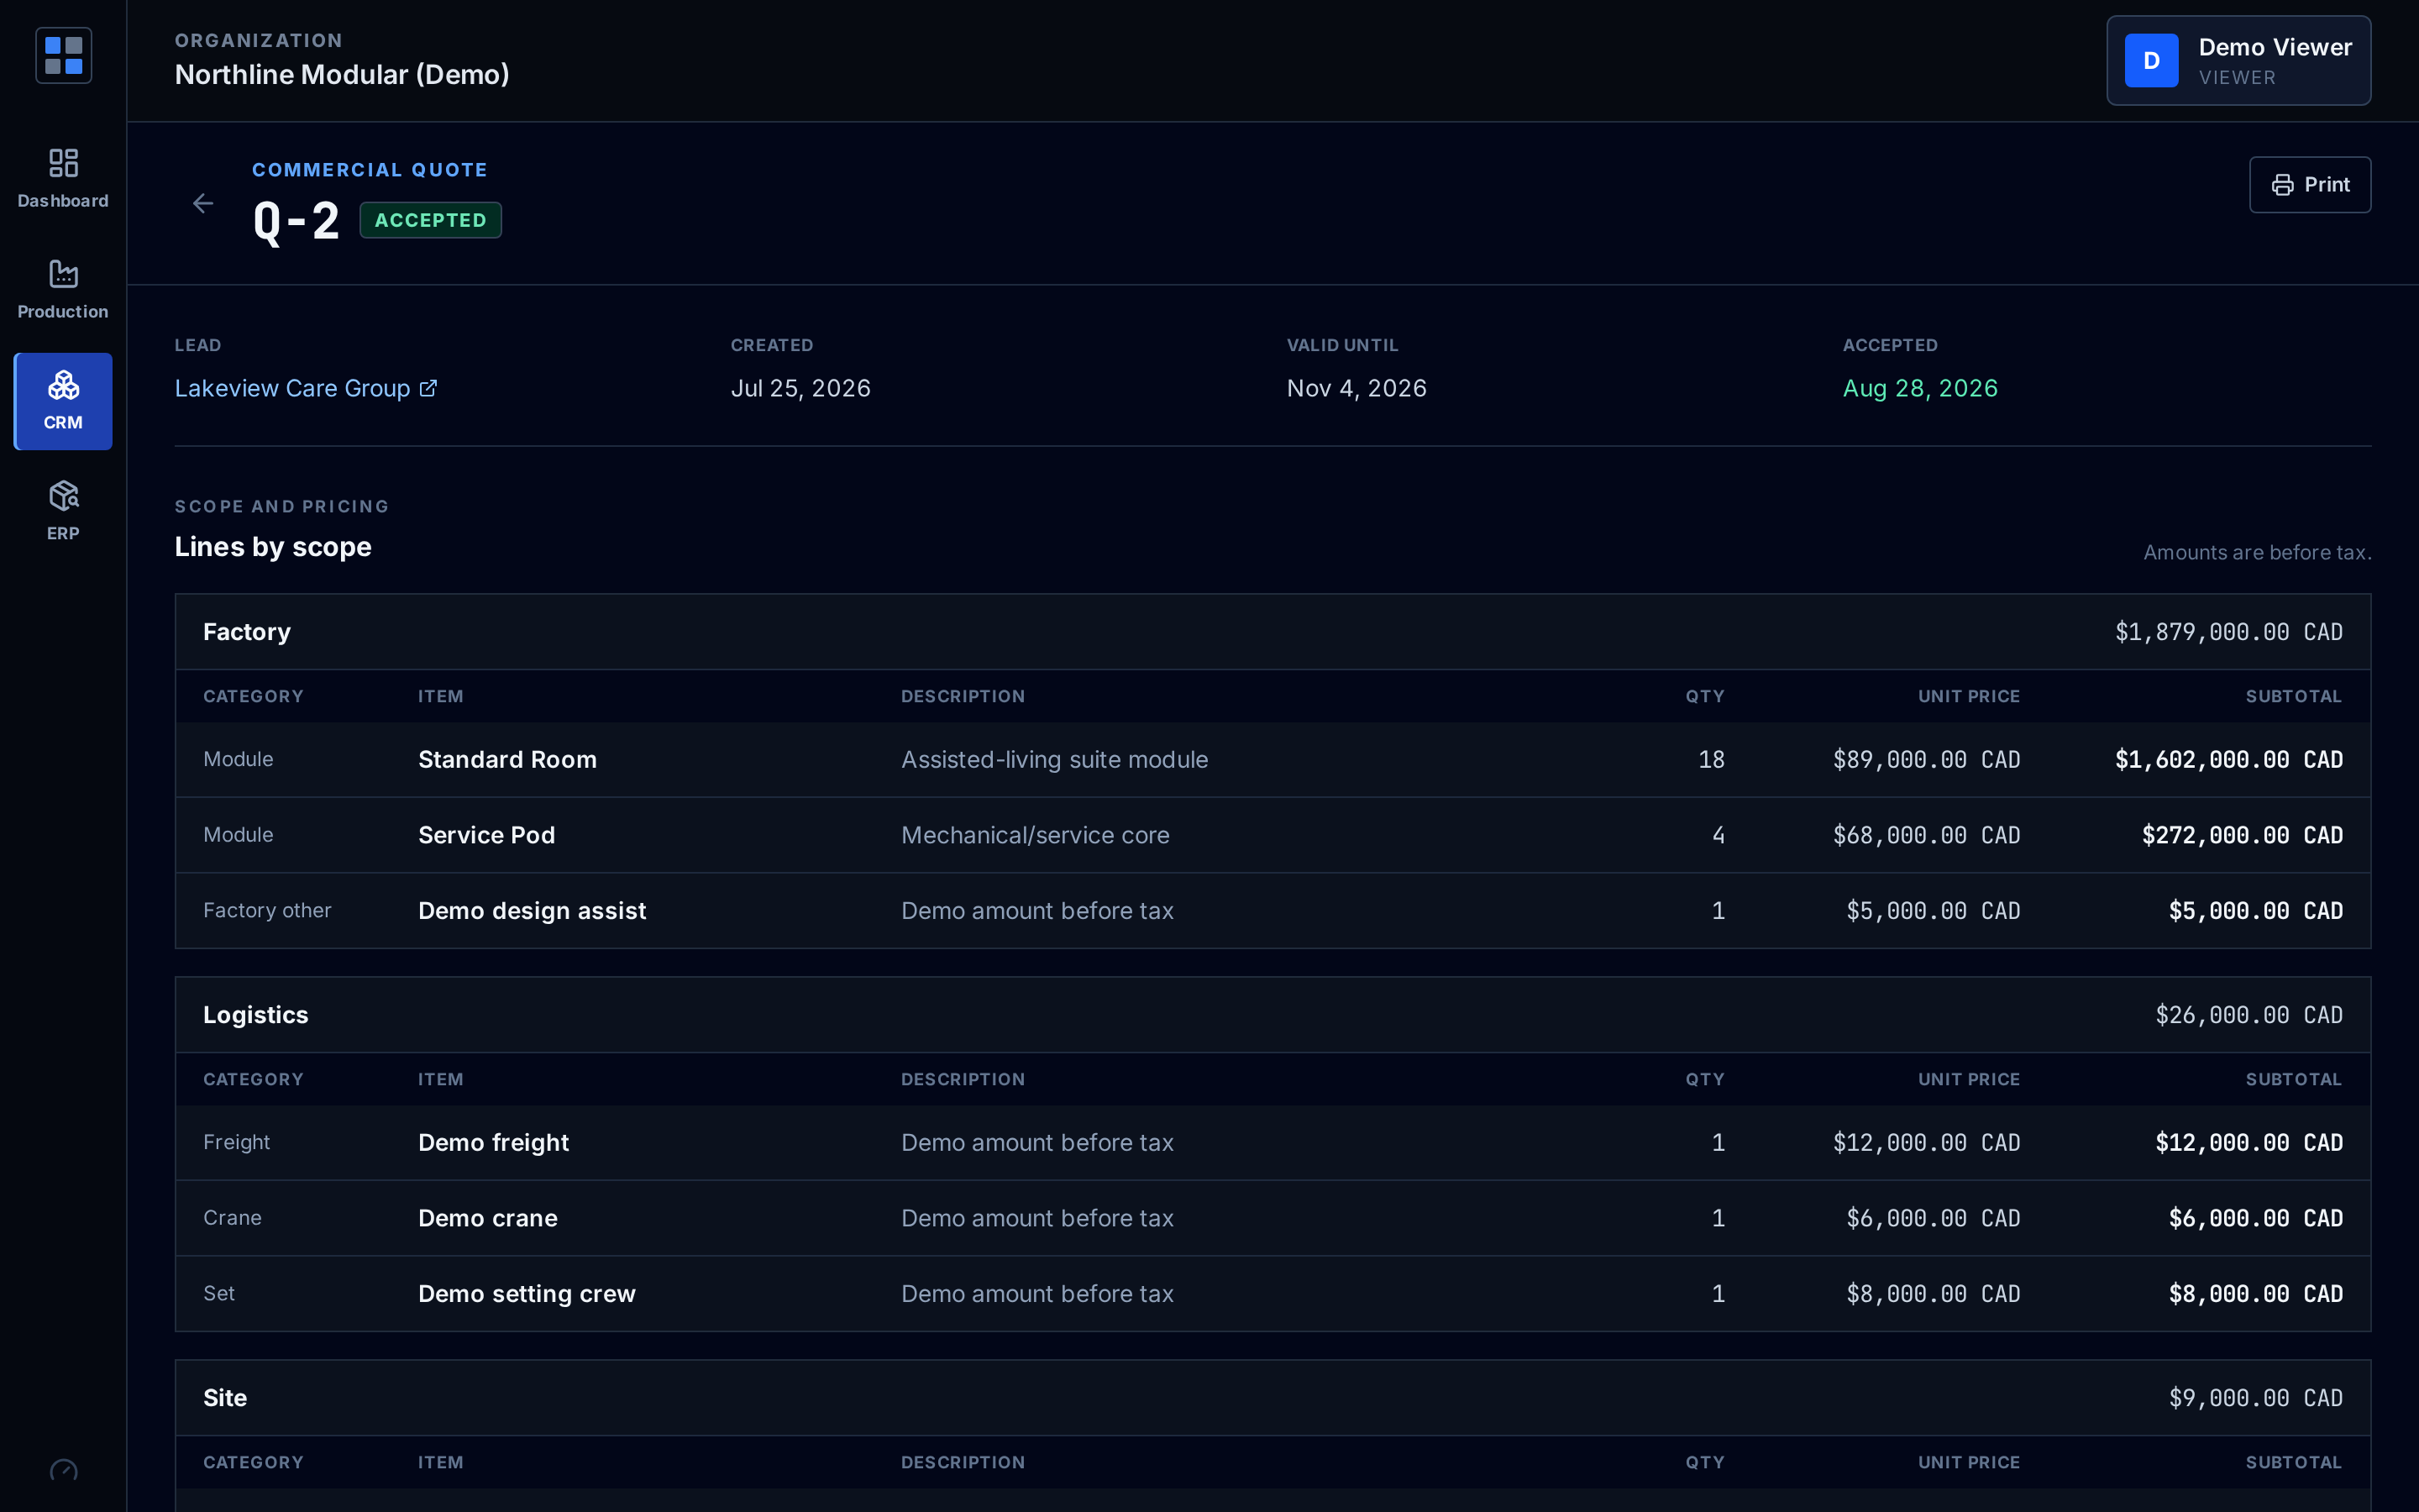Click the Demo setting crew item
The image size is (2419, 1512).
point(527,1294)
